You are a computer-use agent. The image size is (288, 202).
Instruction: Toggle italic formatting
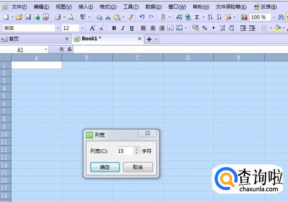[123, 28]
